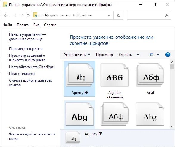Click Agency FB title in details pane
This screenshot has width=175, height=147.
93,134
